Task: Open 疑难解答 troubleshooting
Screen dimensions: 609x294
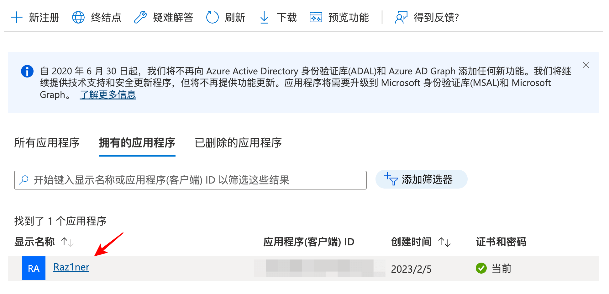Action: click(173, 17)
